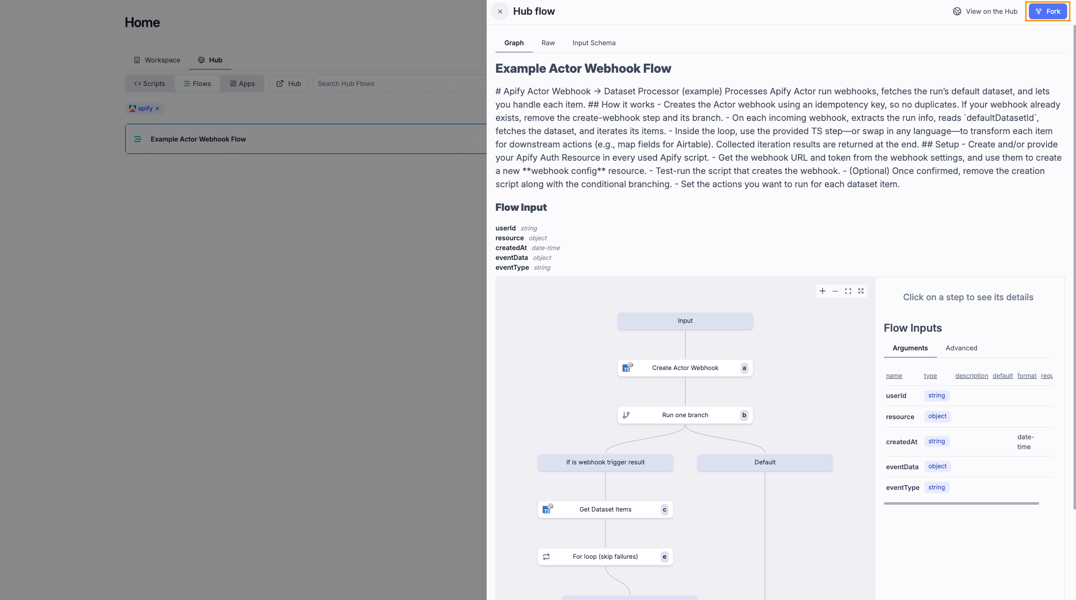The image size is (1076, 600).
Task: Sort inputs by type column header
Action: tap(930, 375)
